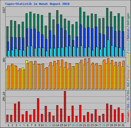This screenshot has height=128, width=131.
Task: Click day label 16 on the x-axis
Action: coord(65,125)
